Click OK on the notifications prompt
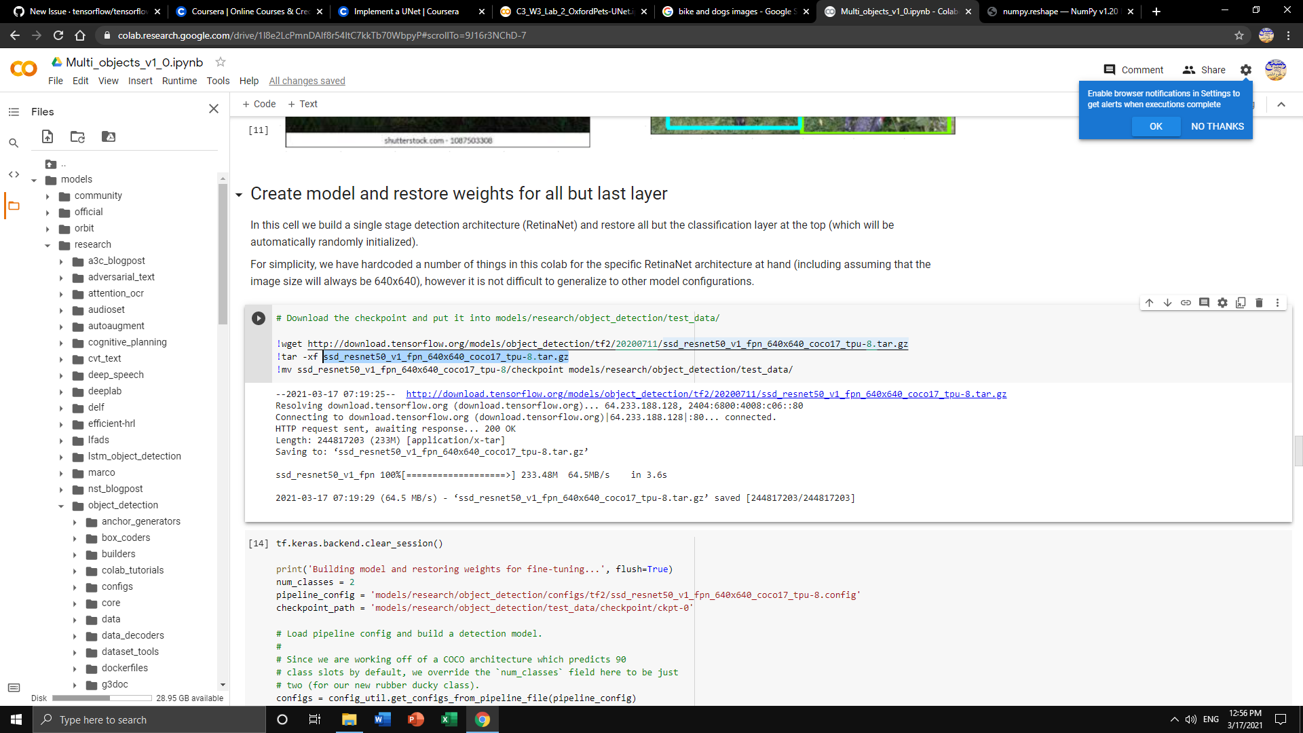 pos(1156,126)
